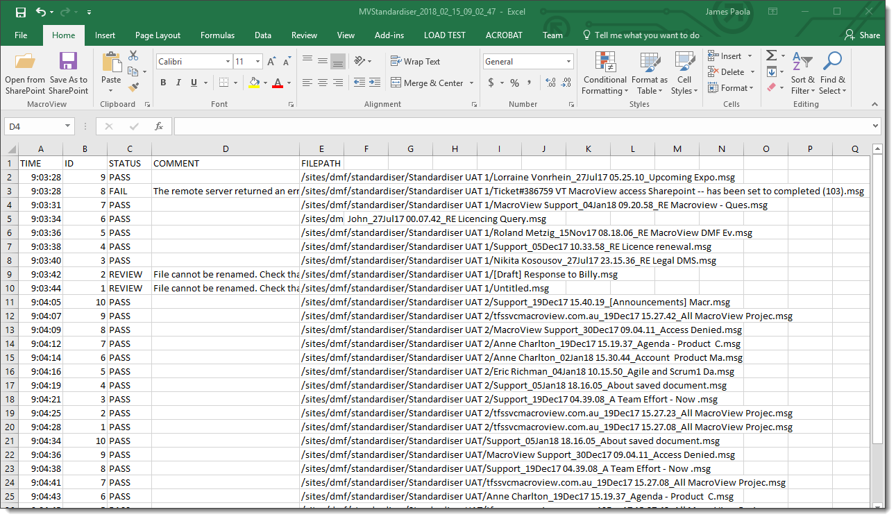Screen dimensions: 896x519
Task: Expand the Merge & Center dropdown arrow
Action: pos(472,83)
